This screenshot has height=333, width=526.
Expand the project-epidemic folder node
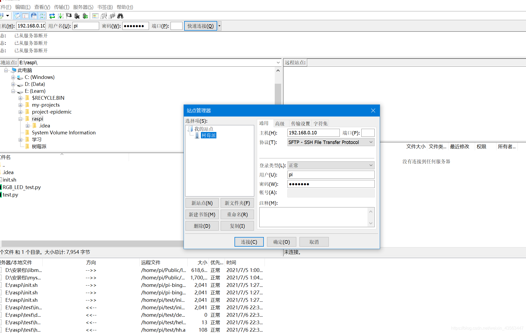click(20, 112)
